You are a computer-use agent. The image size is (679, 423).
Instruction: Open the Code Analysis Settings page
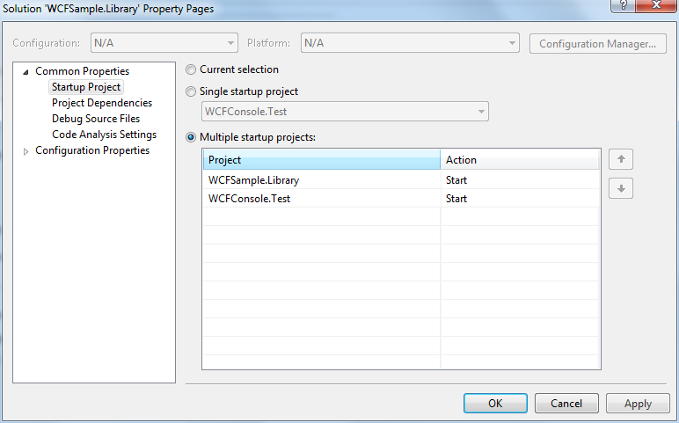pos(104,135)
